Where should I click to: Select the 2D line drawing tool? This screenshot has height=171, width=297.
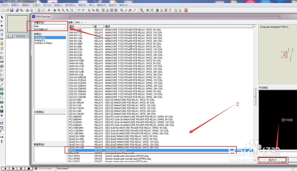pos(2,84)
